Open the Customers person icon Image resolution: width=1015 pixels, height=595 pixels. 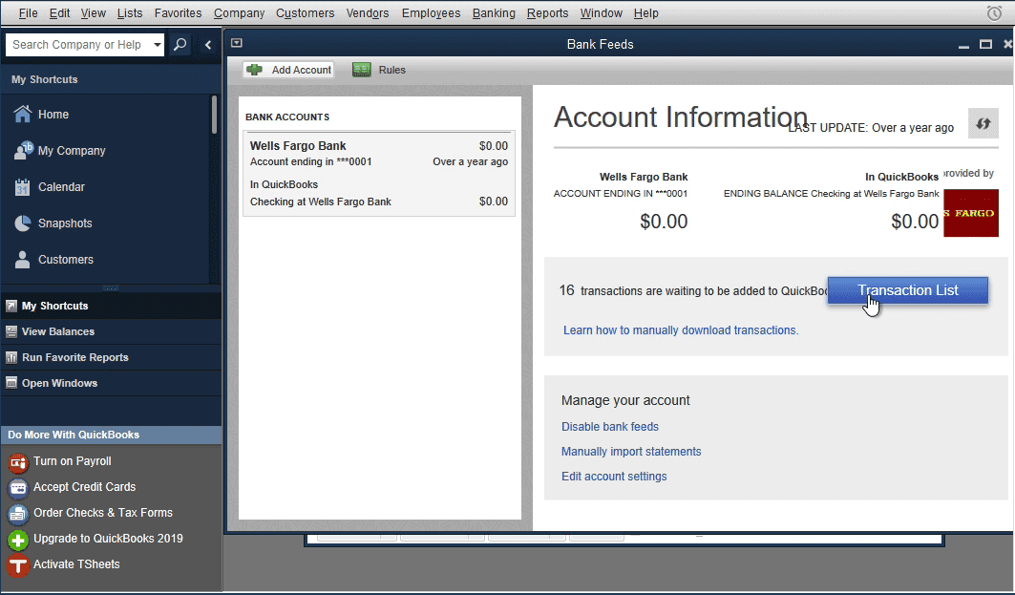coord(23,260)
